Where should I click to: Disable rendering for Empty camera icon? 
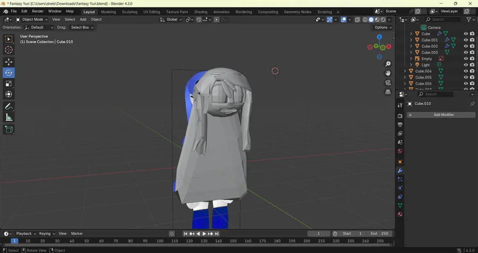(x=472, y=58)
